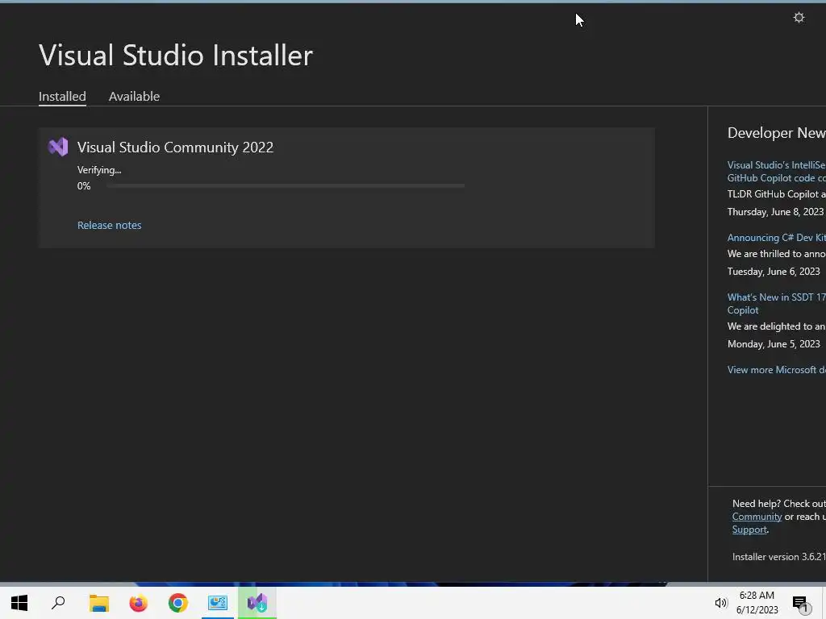Viewport: 826px width, 619px height.
Task: Open Control Panel taskbar icon
Action: (x=218, y=603)
